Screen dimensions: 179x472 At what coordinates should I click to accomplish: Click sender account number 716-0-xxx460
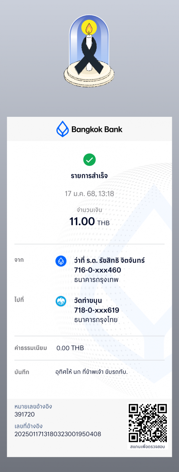pos(98,270)
